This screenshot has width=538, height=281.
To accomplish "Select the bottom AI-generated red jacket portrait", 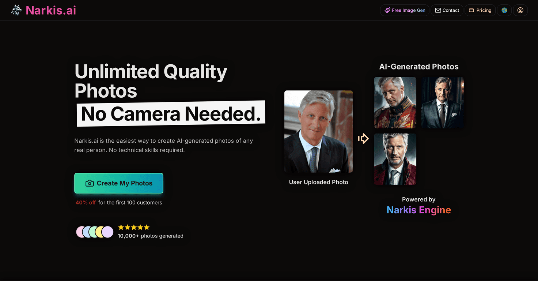I will (x=395, y=159).
